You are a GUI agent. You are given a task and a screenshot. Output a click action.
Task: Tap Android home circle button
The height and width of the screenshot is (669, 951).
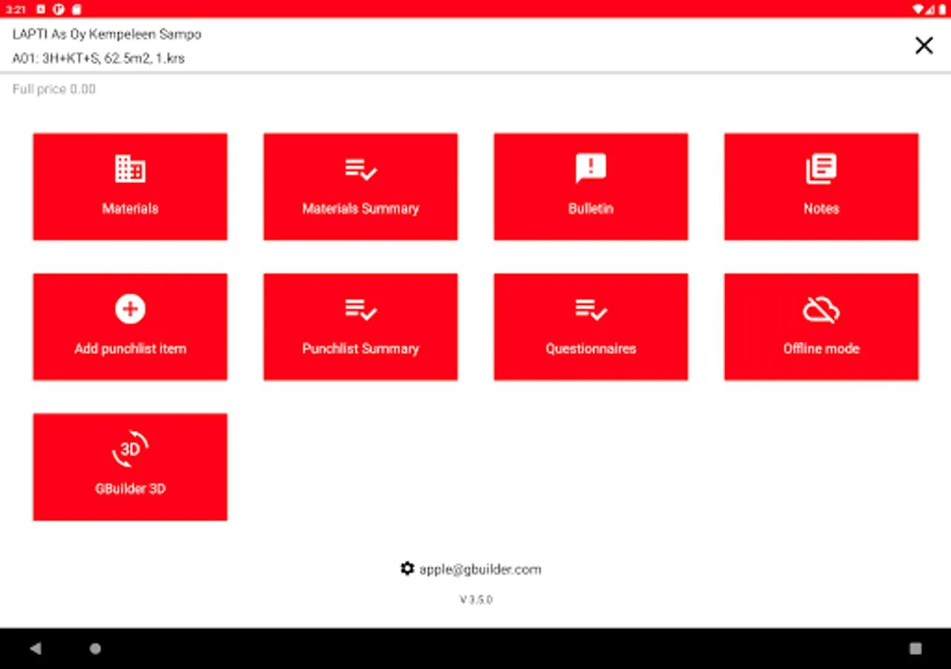(95, 648)
